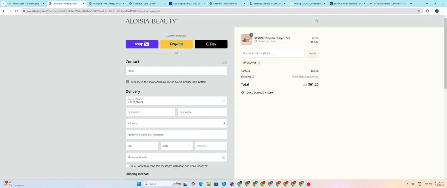The image size is (447, 188).
Task: Switch to the AI Voice Changer tab
Action: pos(387,4)
